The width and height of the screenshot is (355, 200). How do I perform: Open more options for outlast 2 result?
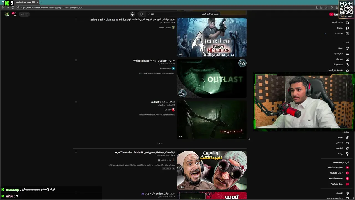76,102
